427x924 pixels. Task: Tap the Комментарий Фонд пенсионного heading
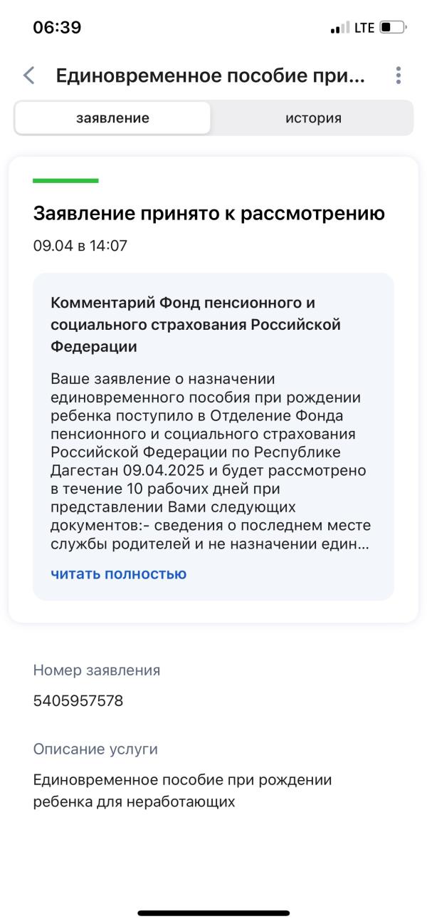pyautogui.click(x=196, y=325)
